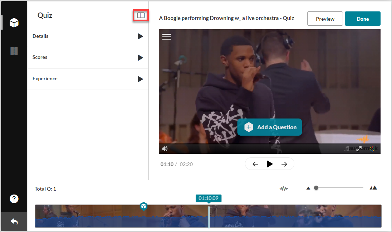392x232 pixels.
Task: Click the timeline thumbnail strip
Action: click(208, 216)
